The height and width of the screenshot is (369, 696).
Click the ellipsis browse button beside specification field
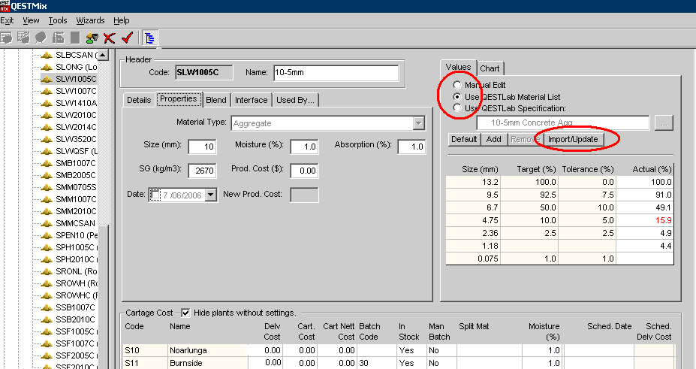(662, 123)
